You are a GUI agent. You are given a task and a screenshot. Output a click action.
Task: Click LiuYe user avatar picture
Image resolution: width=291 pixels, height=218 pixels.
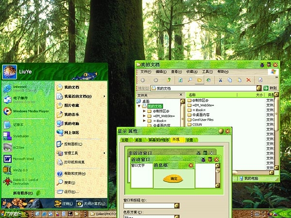(x=10, y=72)
